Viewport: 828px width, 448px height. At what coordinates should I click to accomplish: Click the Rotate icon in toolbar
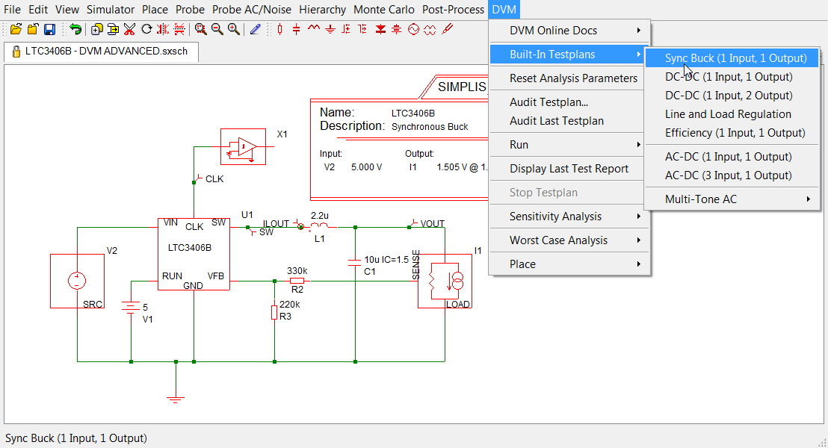pos(146,29)
